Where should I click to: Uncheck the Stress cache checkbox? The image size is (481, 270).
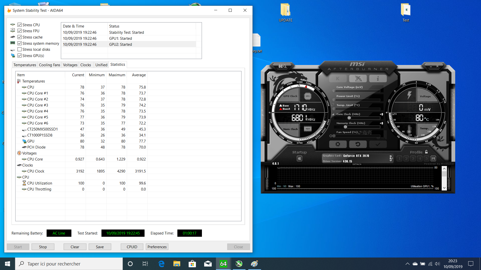point(20,37)
